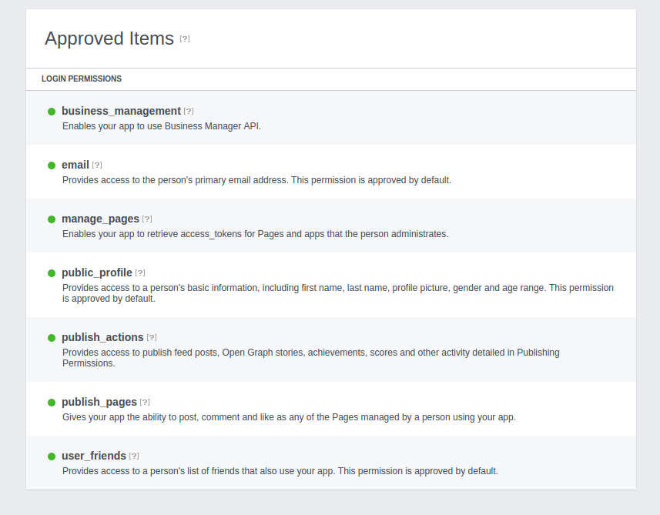This screenshot has width=660, height=515.
Task: Click help icon beside publish_actions
Action: coord(152,337)
